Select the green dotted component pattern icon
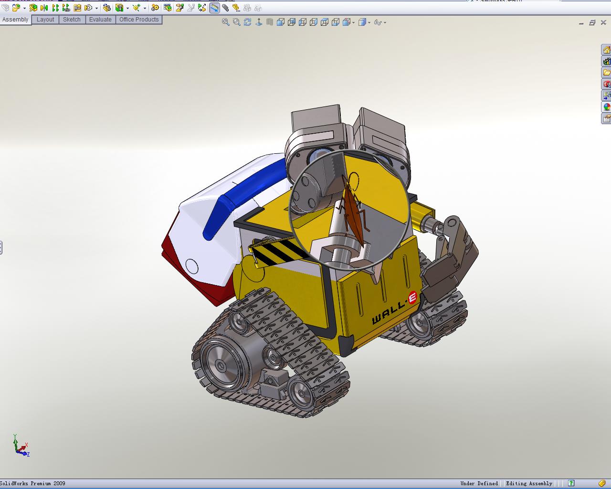Screen dimensions: 611x489 pyautogui.click(x=56, y=8)
